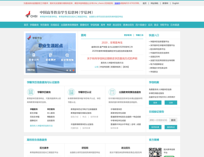Open 零散查询 under 学历查询

tap(51, 117)
